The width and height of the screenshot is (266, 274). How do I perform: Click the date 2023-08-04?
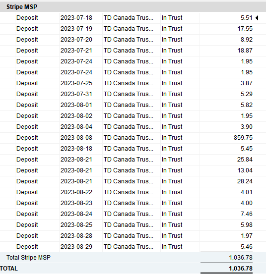coord(76,127)
